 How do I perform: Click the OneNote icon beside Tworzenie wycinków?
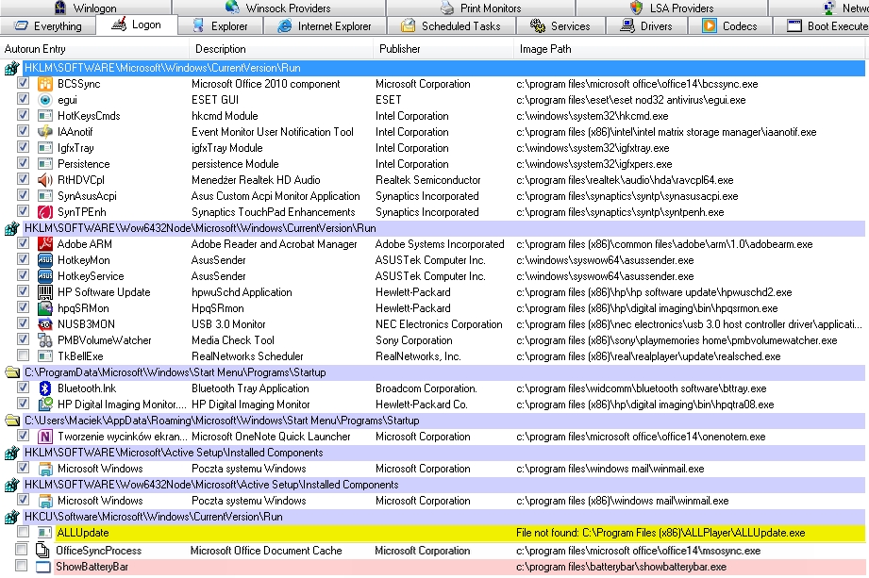coord(45,437)
